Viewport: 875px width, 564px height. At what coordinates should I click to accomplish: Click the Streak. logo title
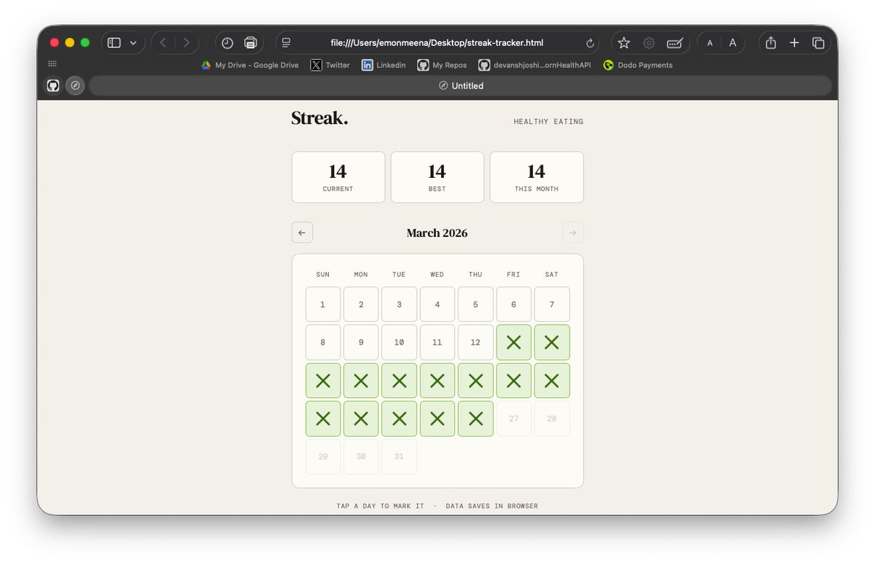click(319, 118)
